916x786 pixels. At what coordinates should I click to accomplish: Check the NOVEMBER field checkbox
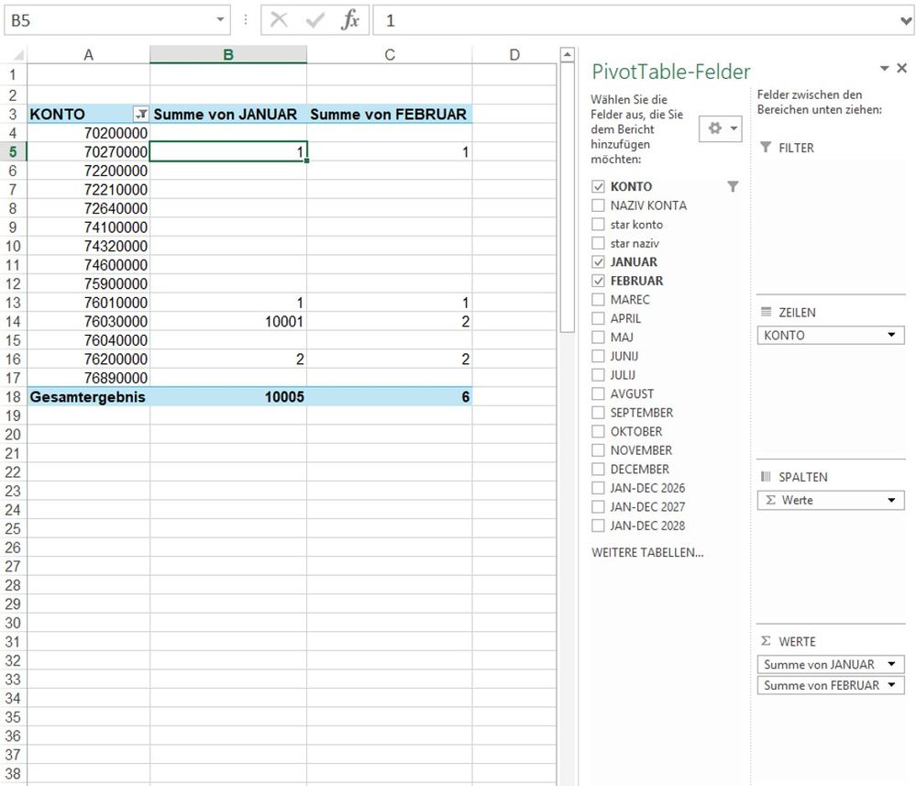click(x=598, y=450)
